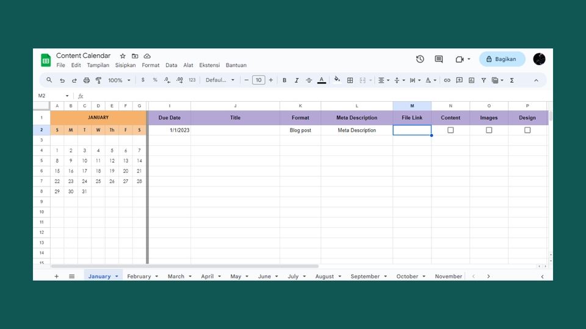Screen dimensions: 586x329
Task: Switch to the September sheet tab
Action: pos(365,277)
